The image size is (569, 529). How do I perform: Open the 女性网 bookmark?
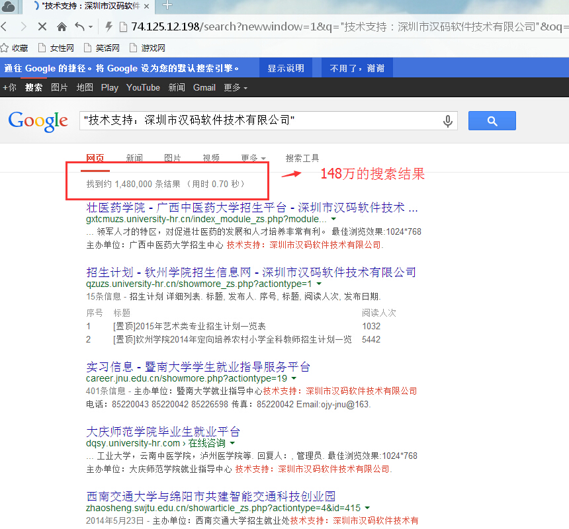(57, 48)
